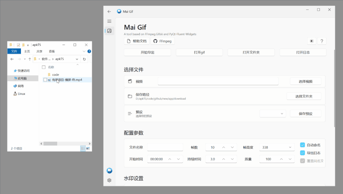
Task: Click the 名称 column header
Action: [51, 67]
